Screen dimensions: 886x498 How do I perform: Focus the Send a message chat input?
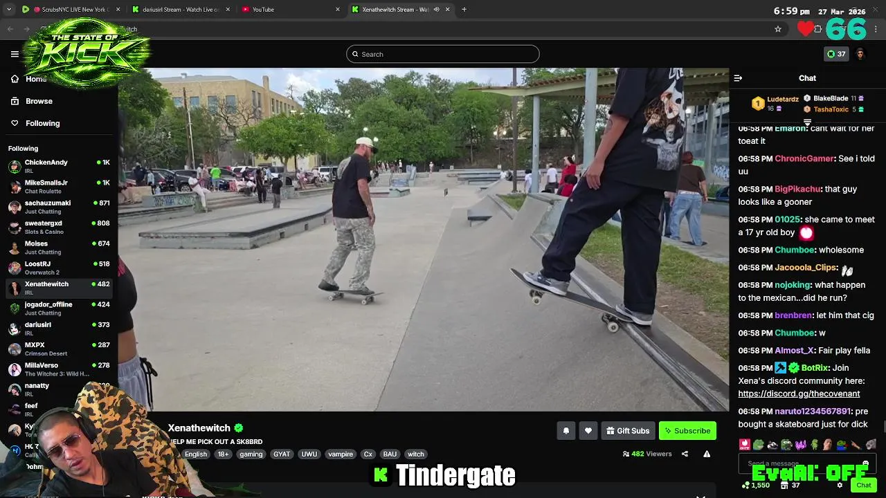(807, 463)
